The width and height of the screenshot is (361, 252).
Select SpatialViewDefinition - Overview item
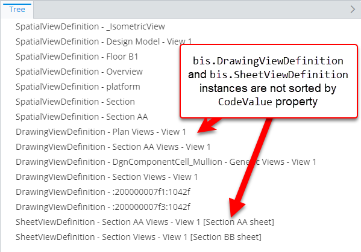pyautogui.click(x=79, y=72)
